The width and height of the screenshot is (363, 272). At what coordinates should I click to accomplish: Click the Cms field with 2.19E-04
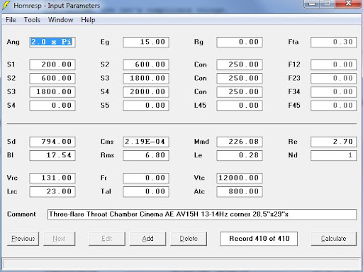146,142
